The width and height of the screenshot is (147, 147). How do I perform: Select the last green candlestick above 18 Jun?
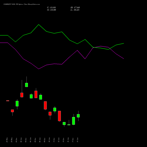78,116
